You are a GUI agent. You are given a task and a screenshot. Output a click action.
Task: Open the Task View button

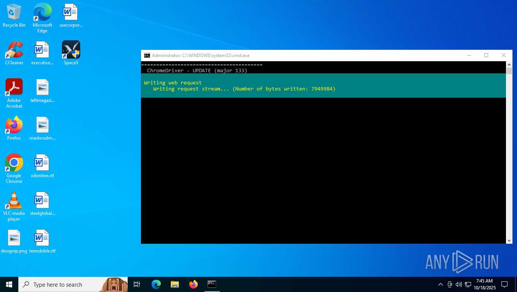(137, 284)
